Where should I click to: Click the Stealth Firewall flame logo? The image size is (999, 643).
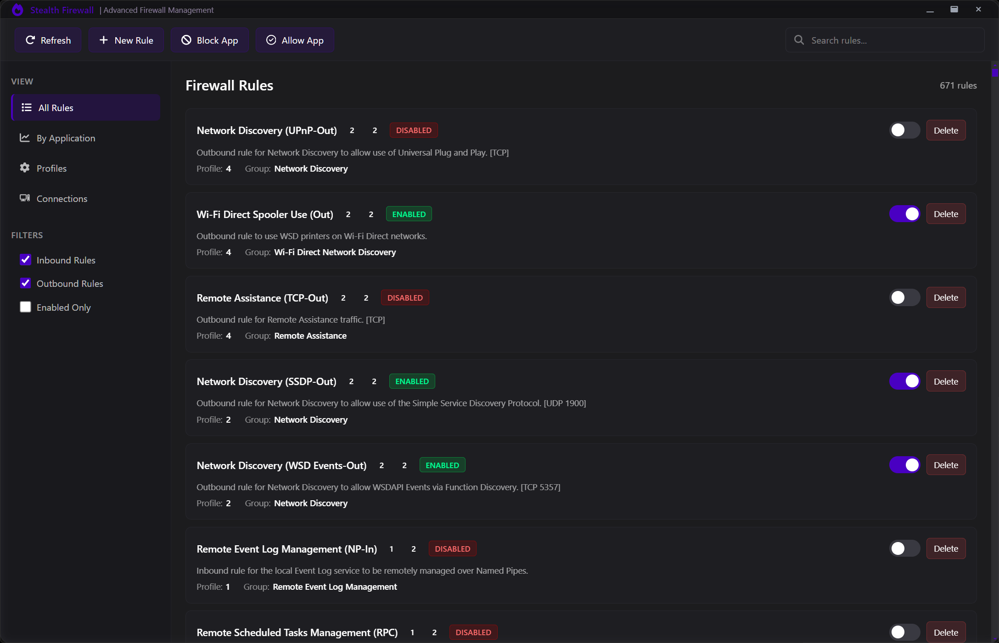pos(17,10)
